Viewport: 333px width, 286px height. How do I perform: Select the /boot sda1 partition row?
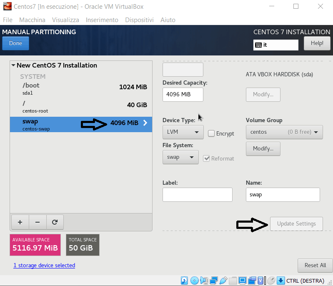(81, 89)
